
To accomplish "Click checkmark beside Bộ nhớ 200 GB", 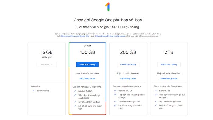I will (x=115, y=90).
